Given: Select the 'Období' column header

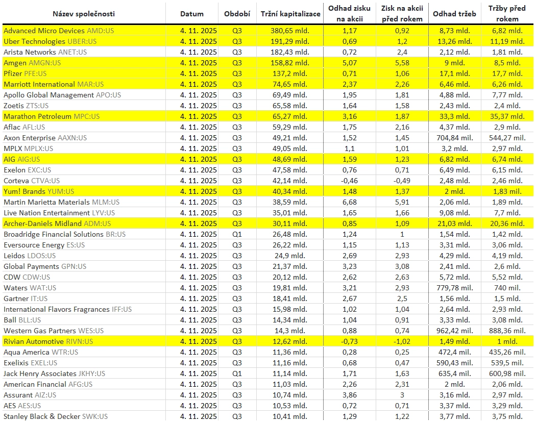Looking at the screenshot, I should pyautogui.click(x=237, y=14).
